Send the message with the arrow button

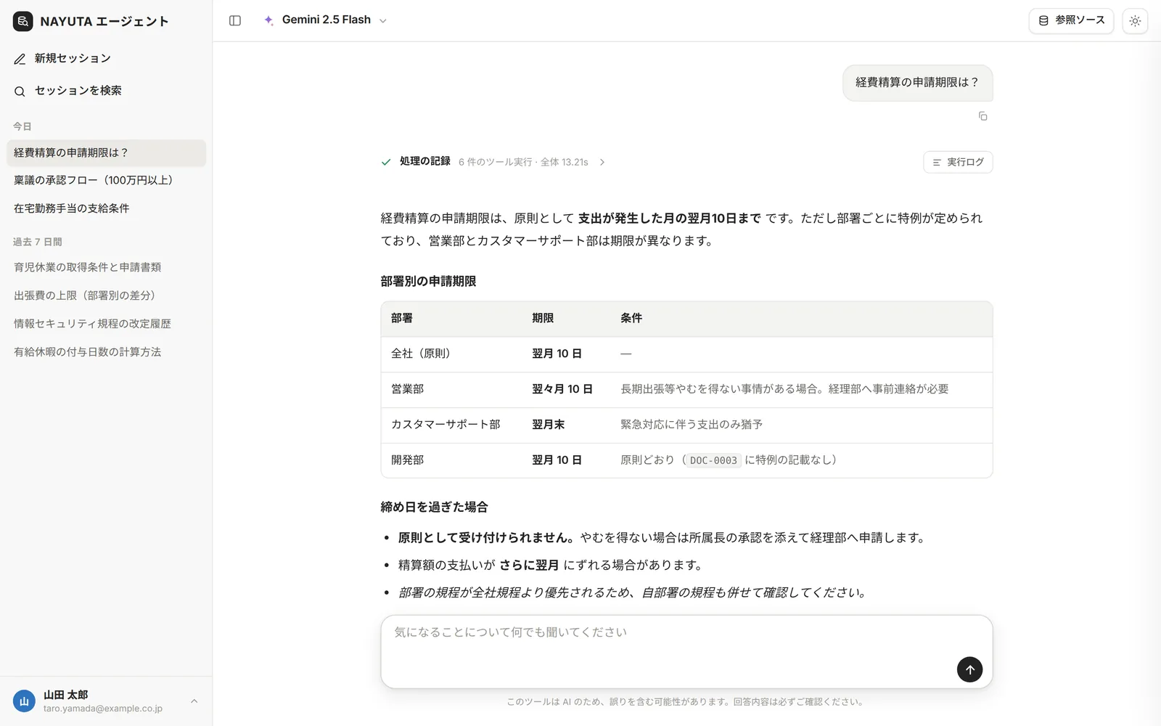click(x=969, y=669)
